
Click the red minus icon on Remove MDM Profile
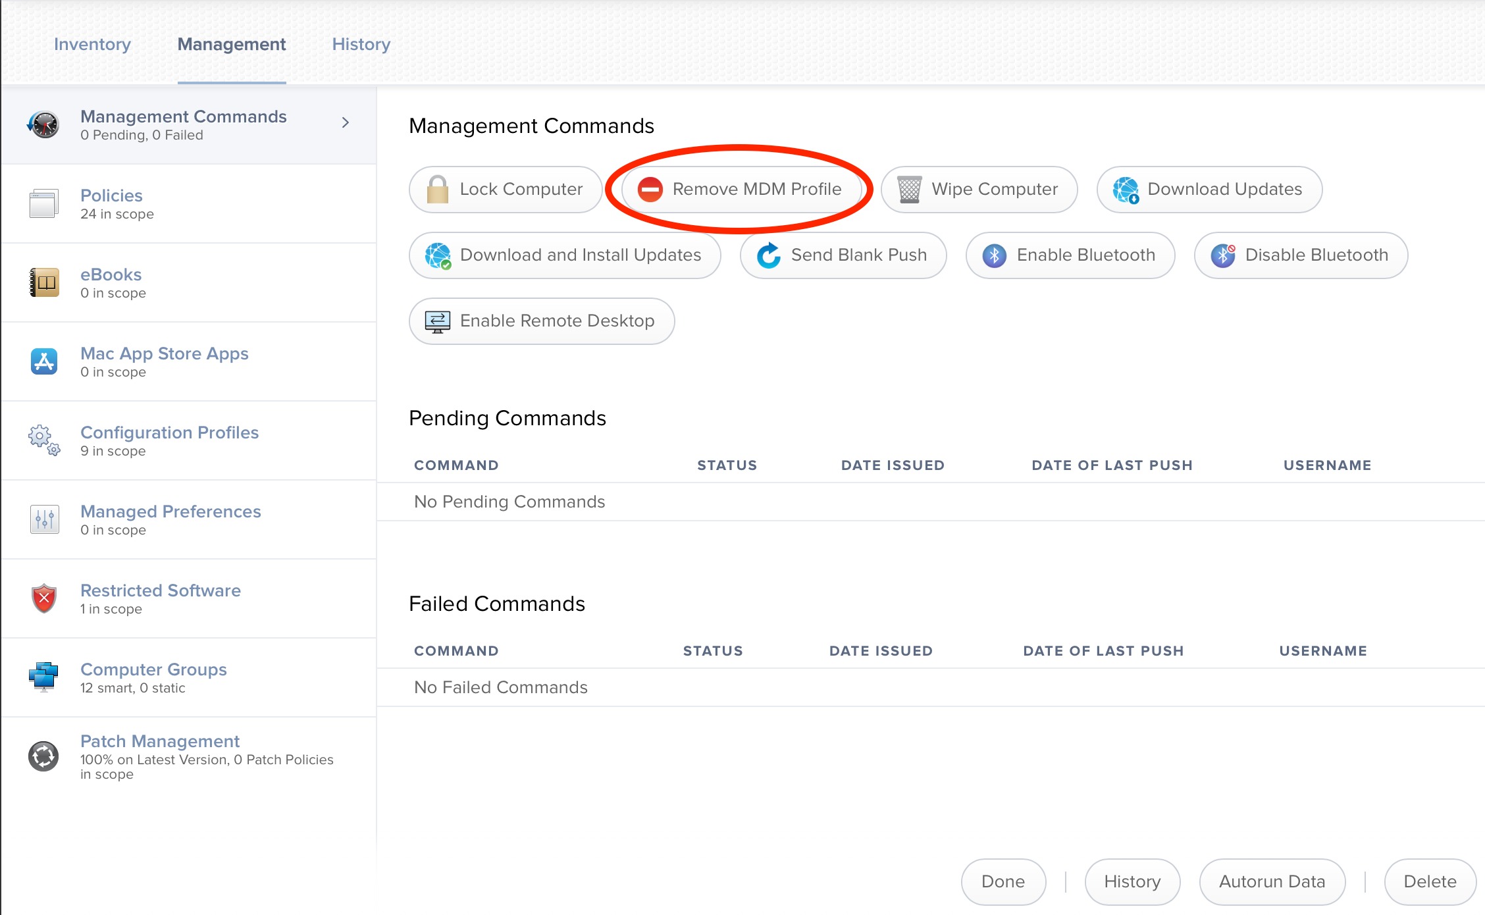click(650, 190)
